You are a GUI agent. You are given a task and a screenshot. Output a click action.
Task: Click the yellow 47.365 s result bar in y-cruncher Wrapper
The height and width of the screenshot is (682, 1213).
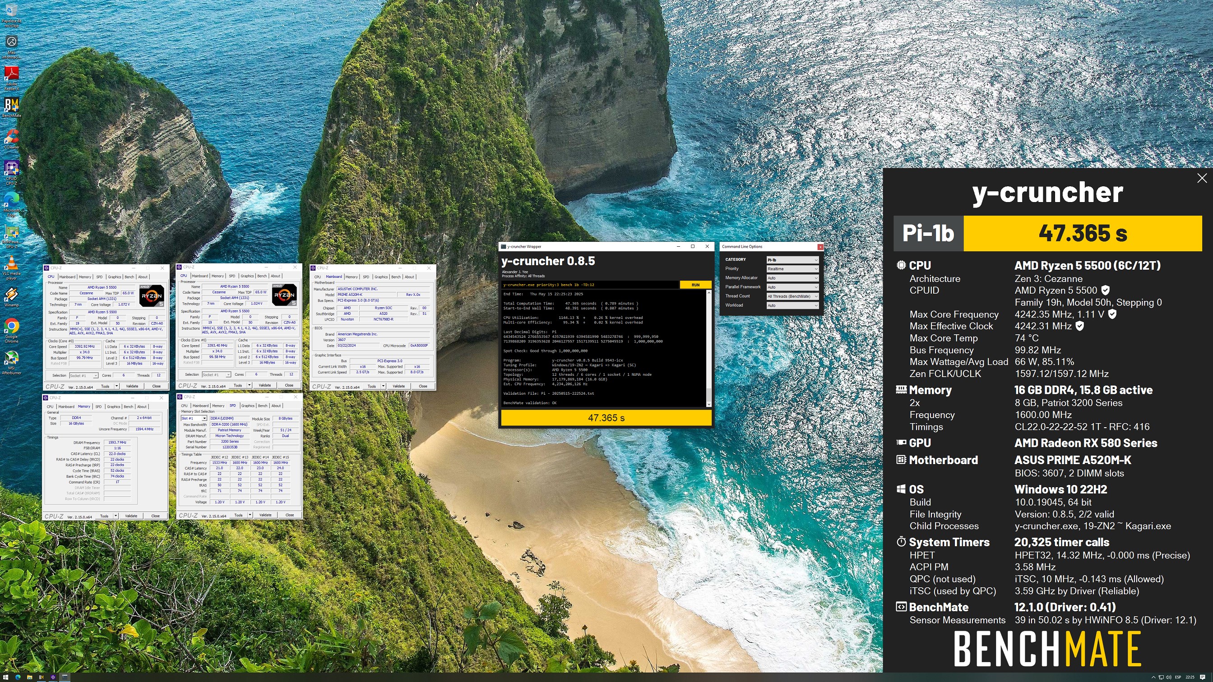pos(606,418)
